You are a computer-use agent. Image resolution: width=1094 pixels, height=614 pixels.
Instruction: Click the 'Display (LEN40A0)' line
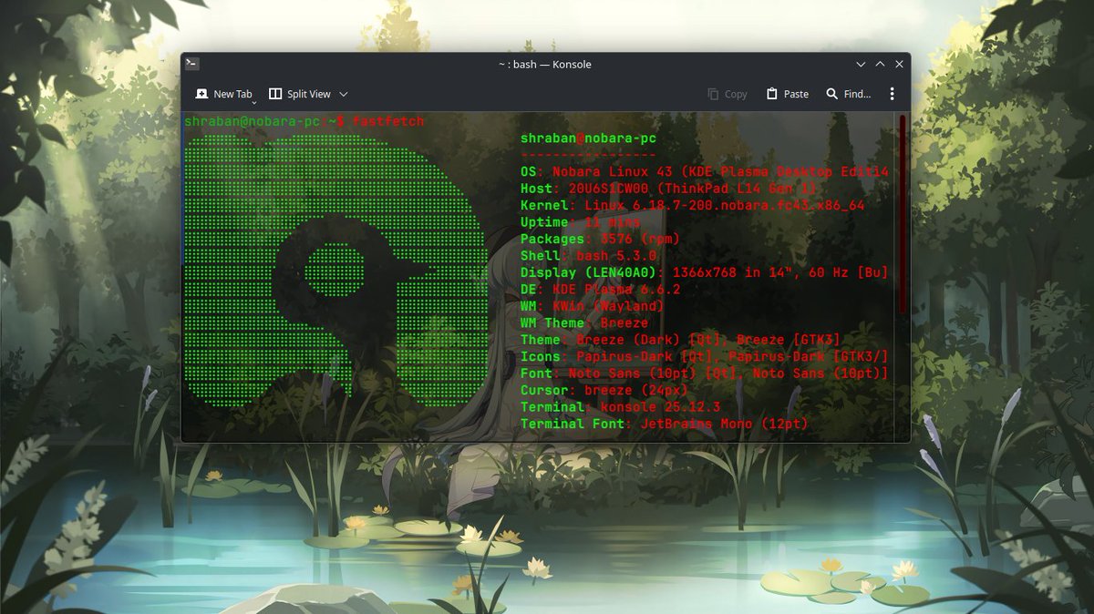pyautogui.click(x=704, y=272)
